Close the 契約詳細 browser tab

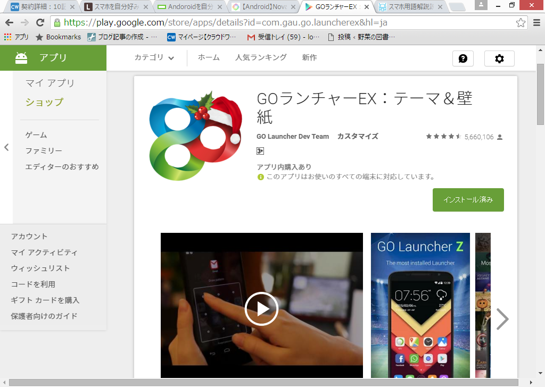point(72,6)
